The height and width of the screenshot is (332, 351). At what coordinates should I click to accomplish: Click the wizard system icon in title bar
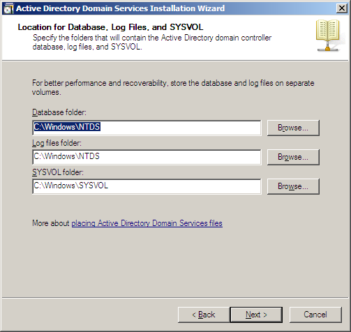pyautogui.click(x=8, y=8)
